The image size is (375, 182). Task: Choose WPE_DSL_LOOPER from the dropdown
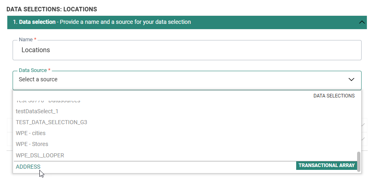[40, 155]
